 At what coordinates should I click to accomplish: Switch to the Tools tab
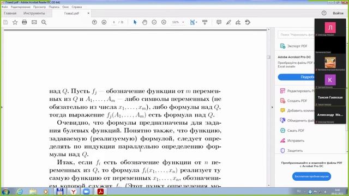click(34, 13)
